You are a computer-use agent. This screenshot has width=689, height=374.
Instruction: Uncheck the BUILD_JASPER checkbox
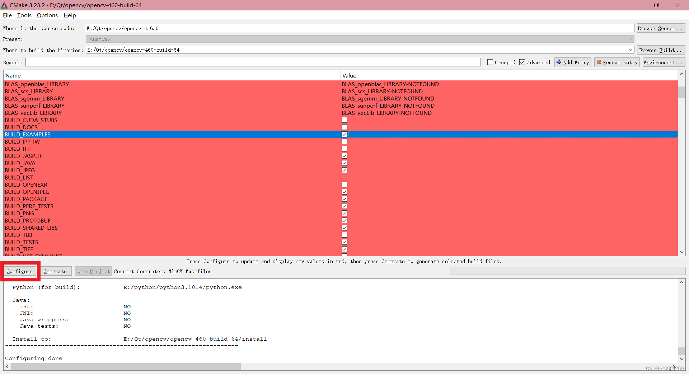tap(344, 156)
